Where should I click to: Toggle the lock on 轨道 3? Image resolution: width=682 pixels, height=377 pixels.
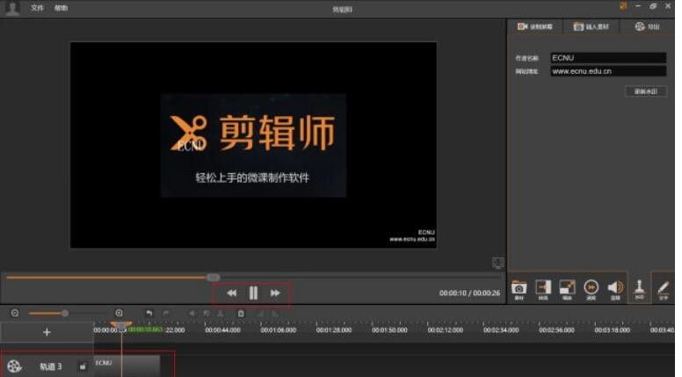[x=83, y=366]
